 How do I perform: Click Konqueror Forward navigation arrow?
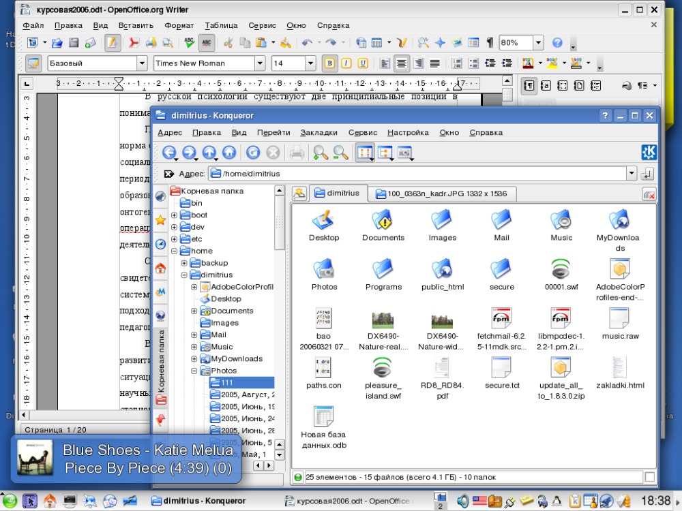[x=189, y=153]
